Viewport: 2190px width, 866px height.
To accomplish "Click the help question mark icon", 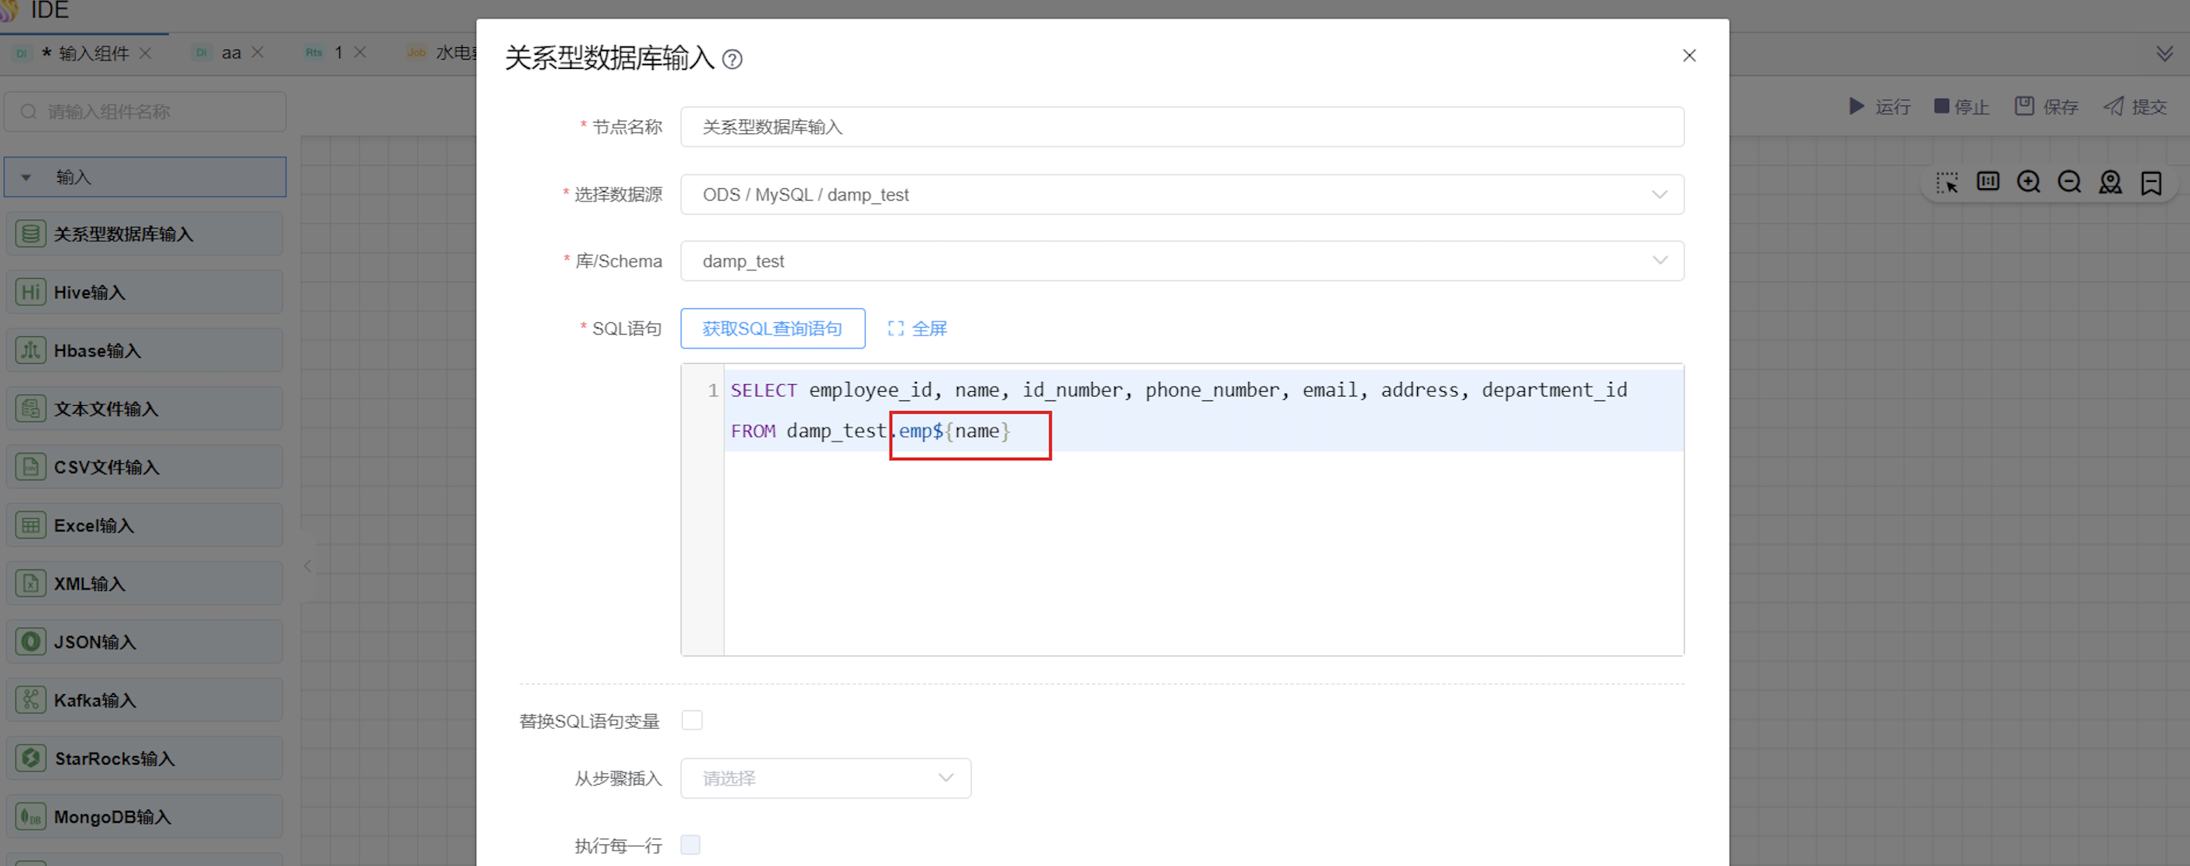I will 732,59.
